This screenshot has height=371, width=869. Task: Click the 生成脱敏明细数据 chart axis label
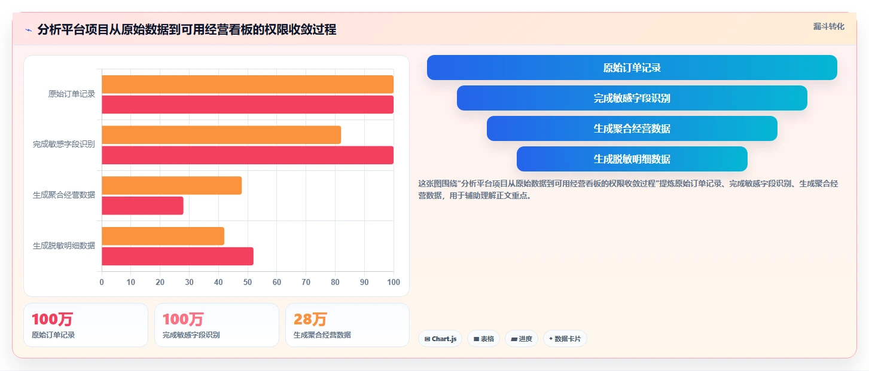64,246
